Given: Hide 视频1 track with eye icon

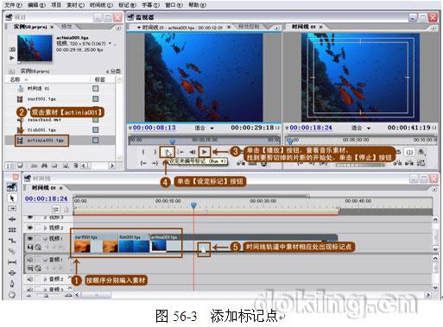Looking at the screenshot, I should [x=30, y=238].
